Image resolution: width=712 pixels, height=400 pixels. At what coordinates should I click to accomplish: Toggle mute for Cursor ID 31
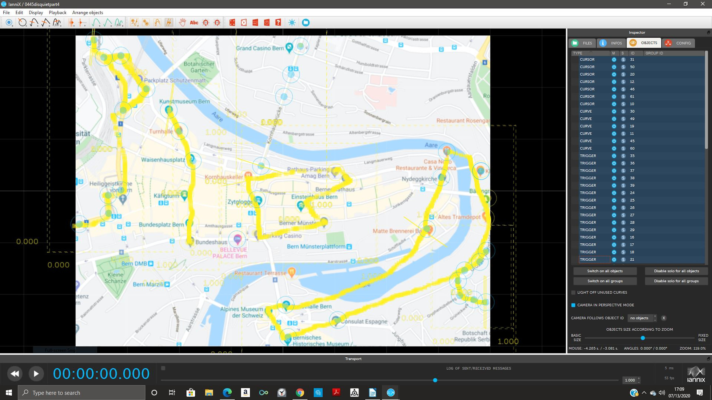pyautogui.click(x=614, y=59)
